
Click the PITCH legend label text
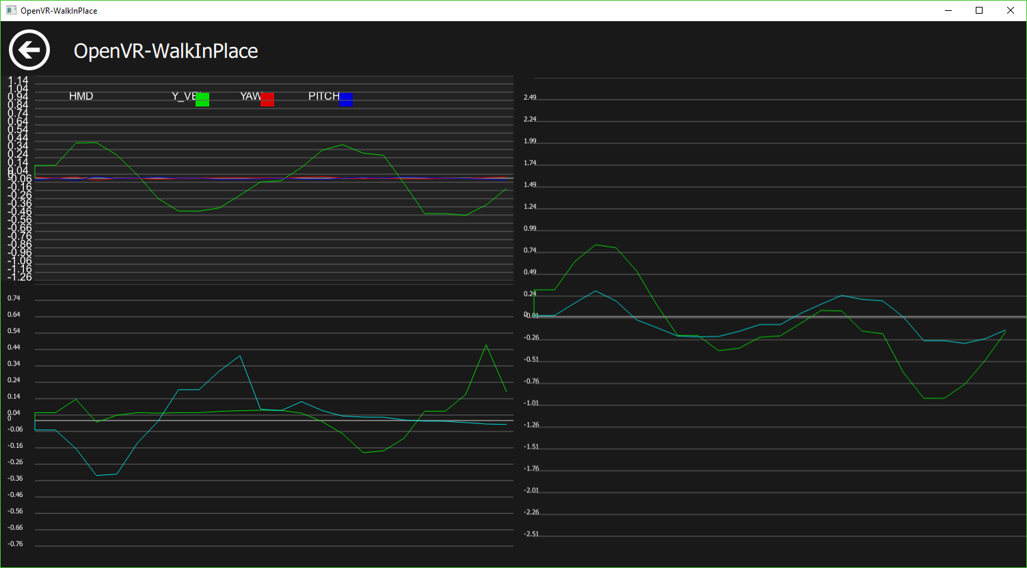(x=323, y=96)
